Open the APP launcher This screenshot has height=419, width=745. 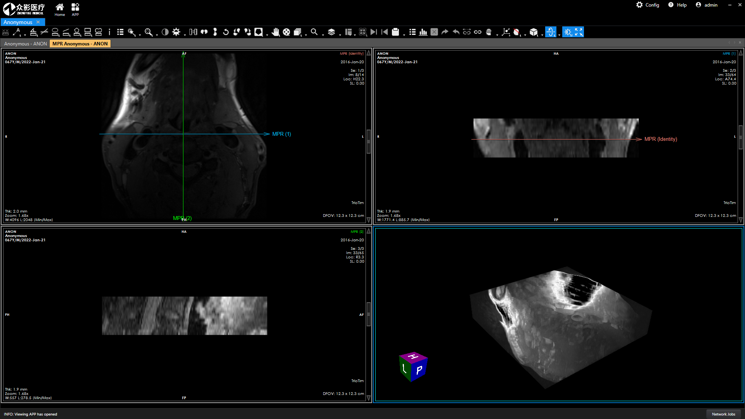tap(75, 10)
